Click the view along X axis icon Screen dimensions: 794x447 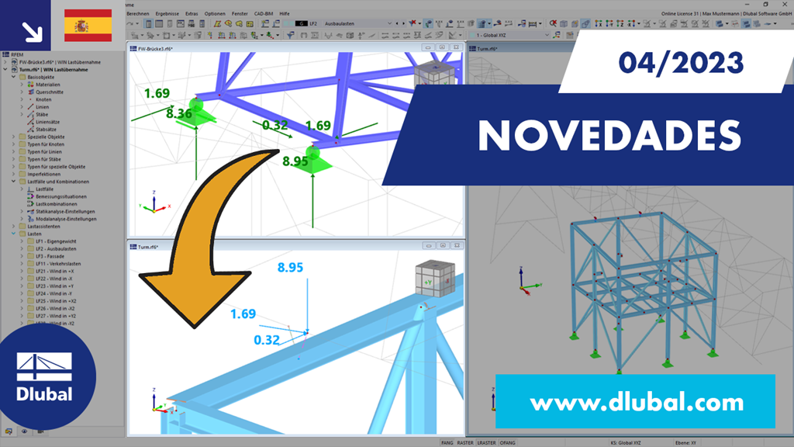coord(599,24)
